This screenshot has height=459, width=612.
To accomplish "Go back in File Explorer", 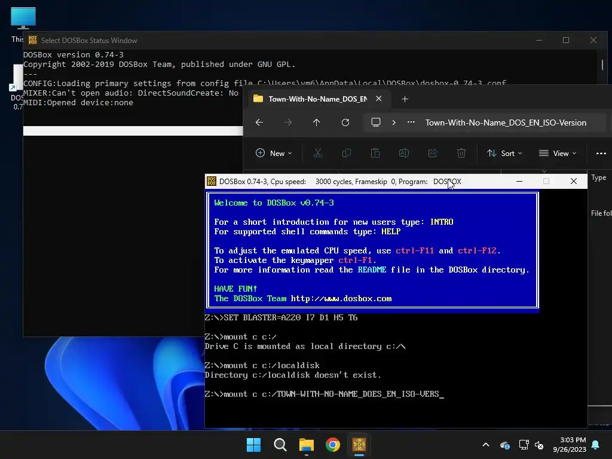I will click(259, 123).
